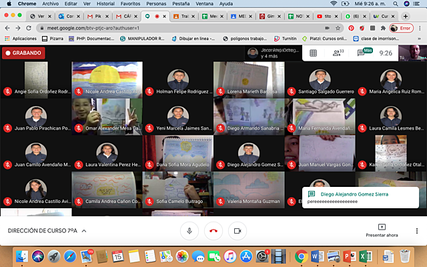The width and height of the screenshot is (427, 267).
Task: Switch to the CAF Gmail tab
Action: tap(127, 16)
